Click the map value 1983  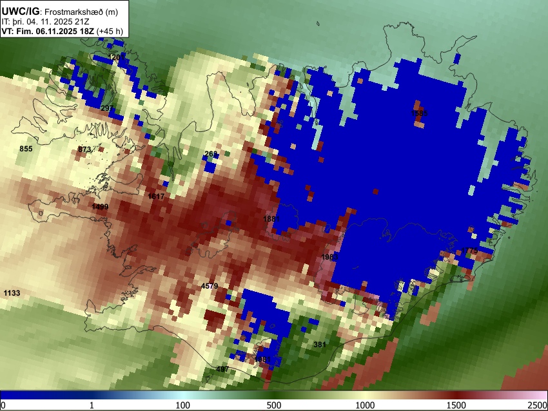329,257
